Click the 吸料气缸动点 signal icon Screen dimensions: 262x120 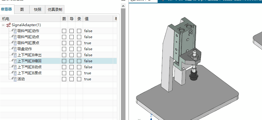(x=14, y=37)
